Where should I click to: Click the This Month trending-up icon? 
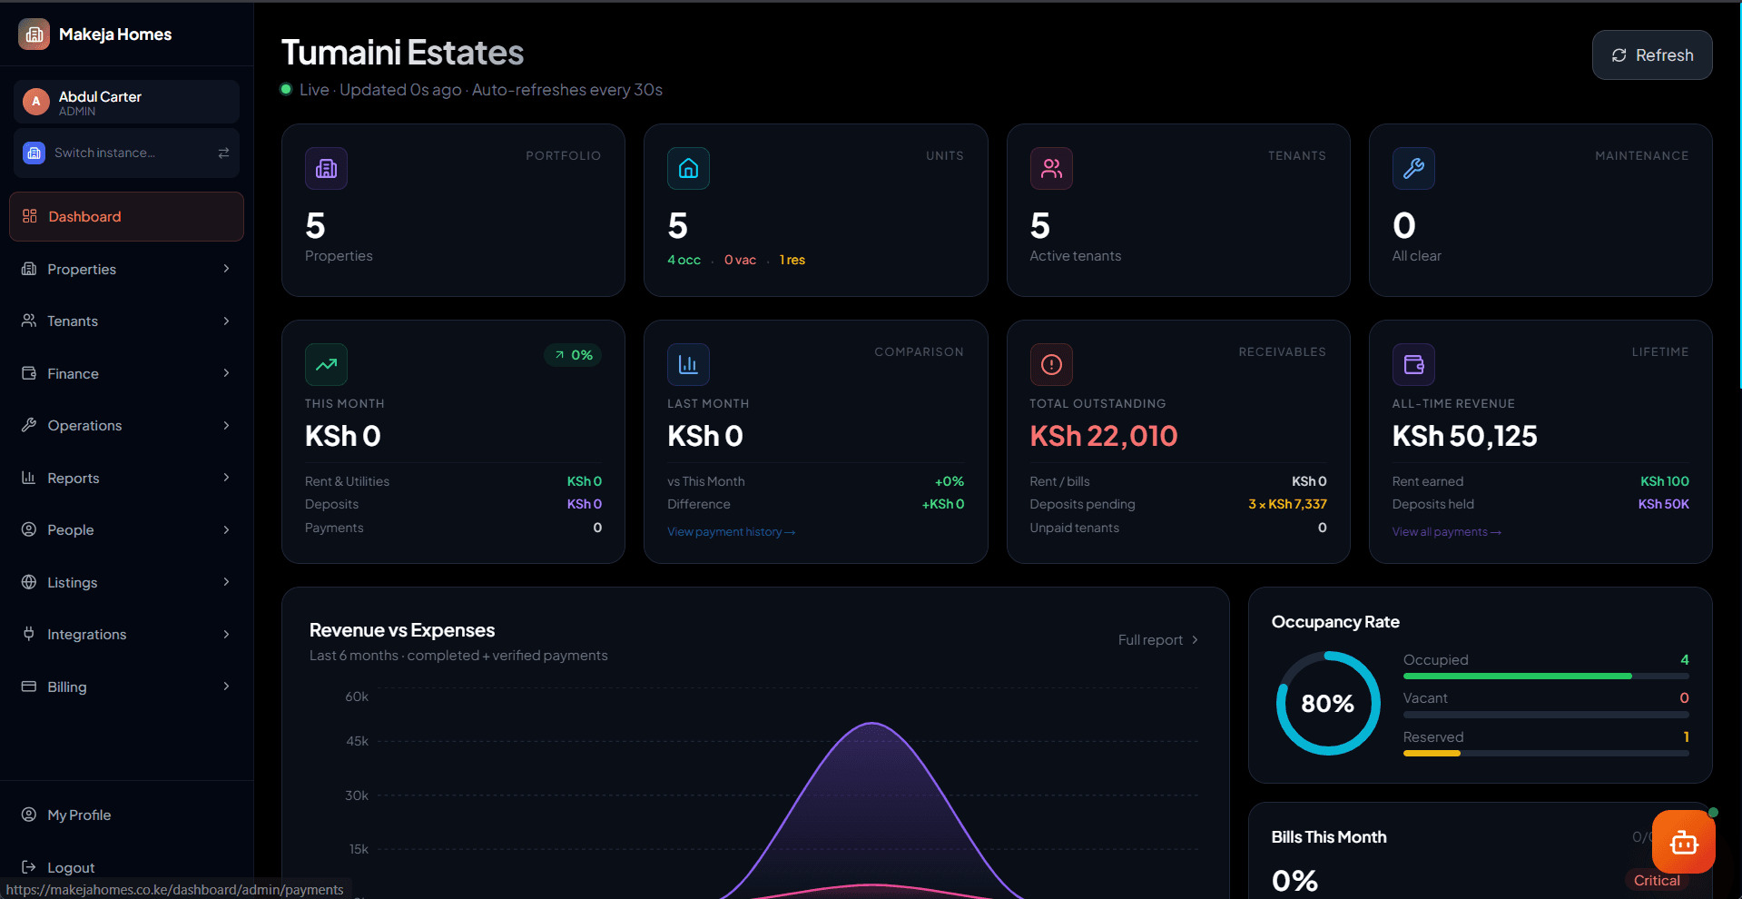pos(326,364)
